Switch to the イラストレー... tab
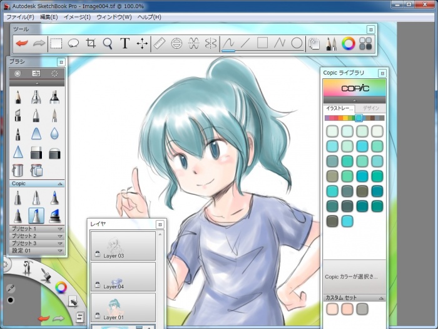The height and width of the screenshot is (329, 438). pos(339,108)
